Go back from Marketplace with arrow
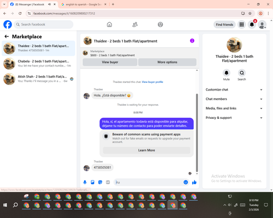This screenshot has width=273, height=218. tap(7, 37)
